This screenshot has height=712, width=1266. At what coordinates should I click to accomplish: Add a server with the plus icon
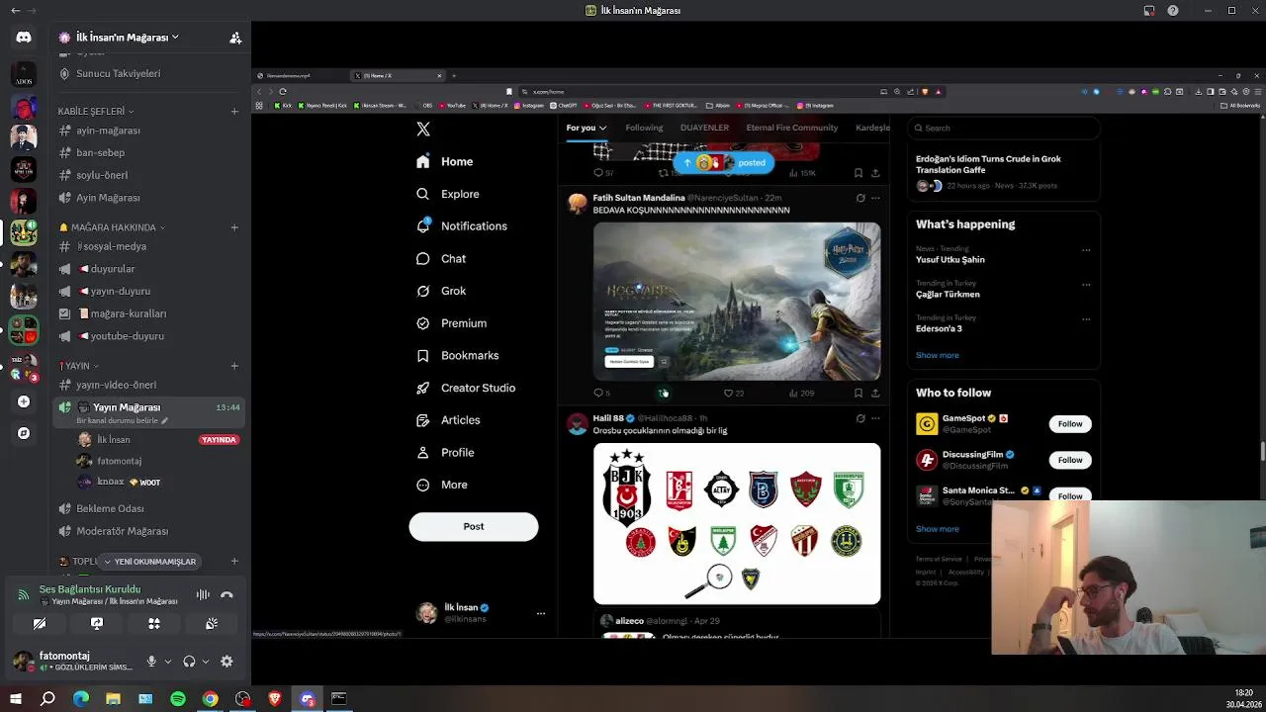pos(24,401)
